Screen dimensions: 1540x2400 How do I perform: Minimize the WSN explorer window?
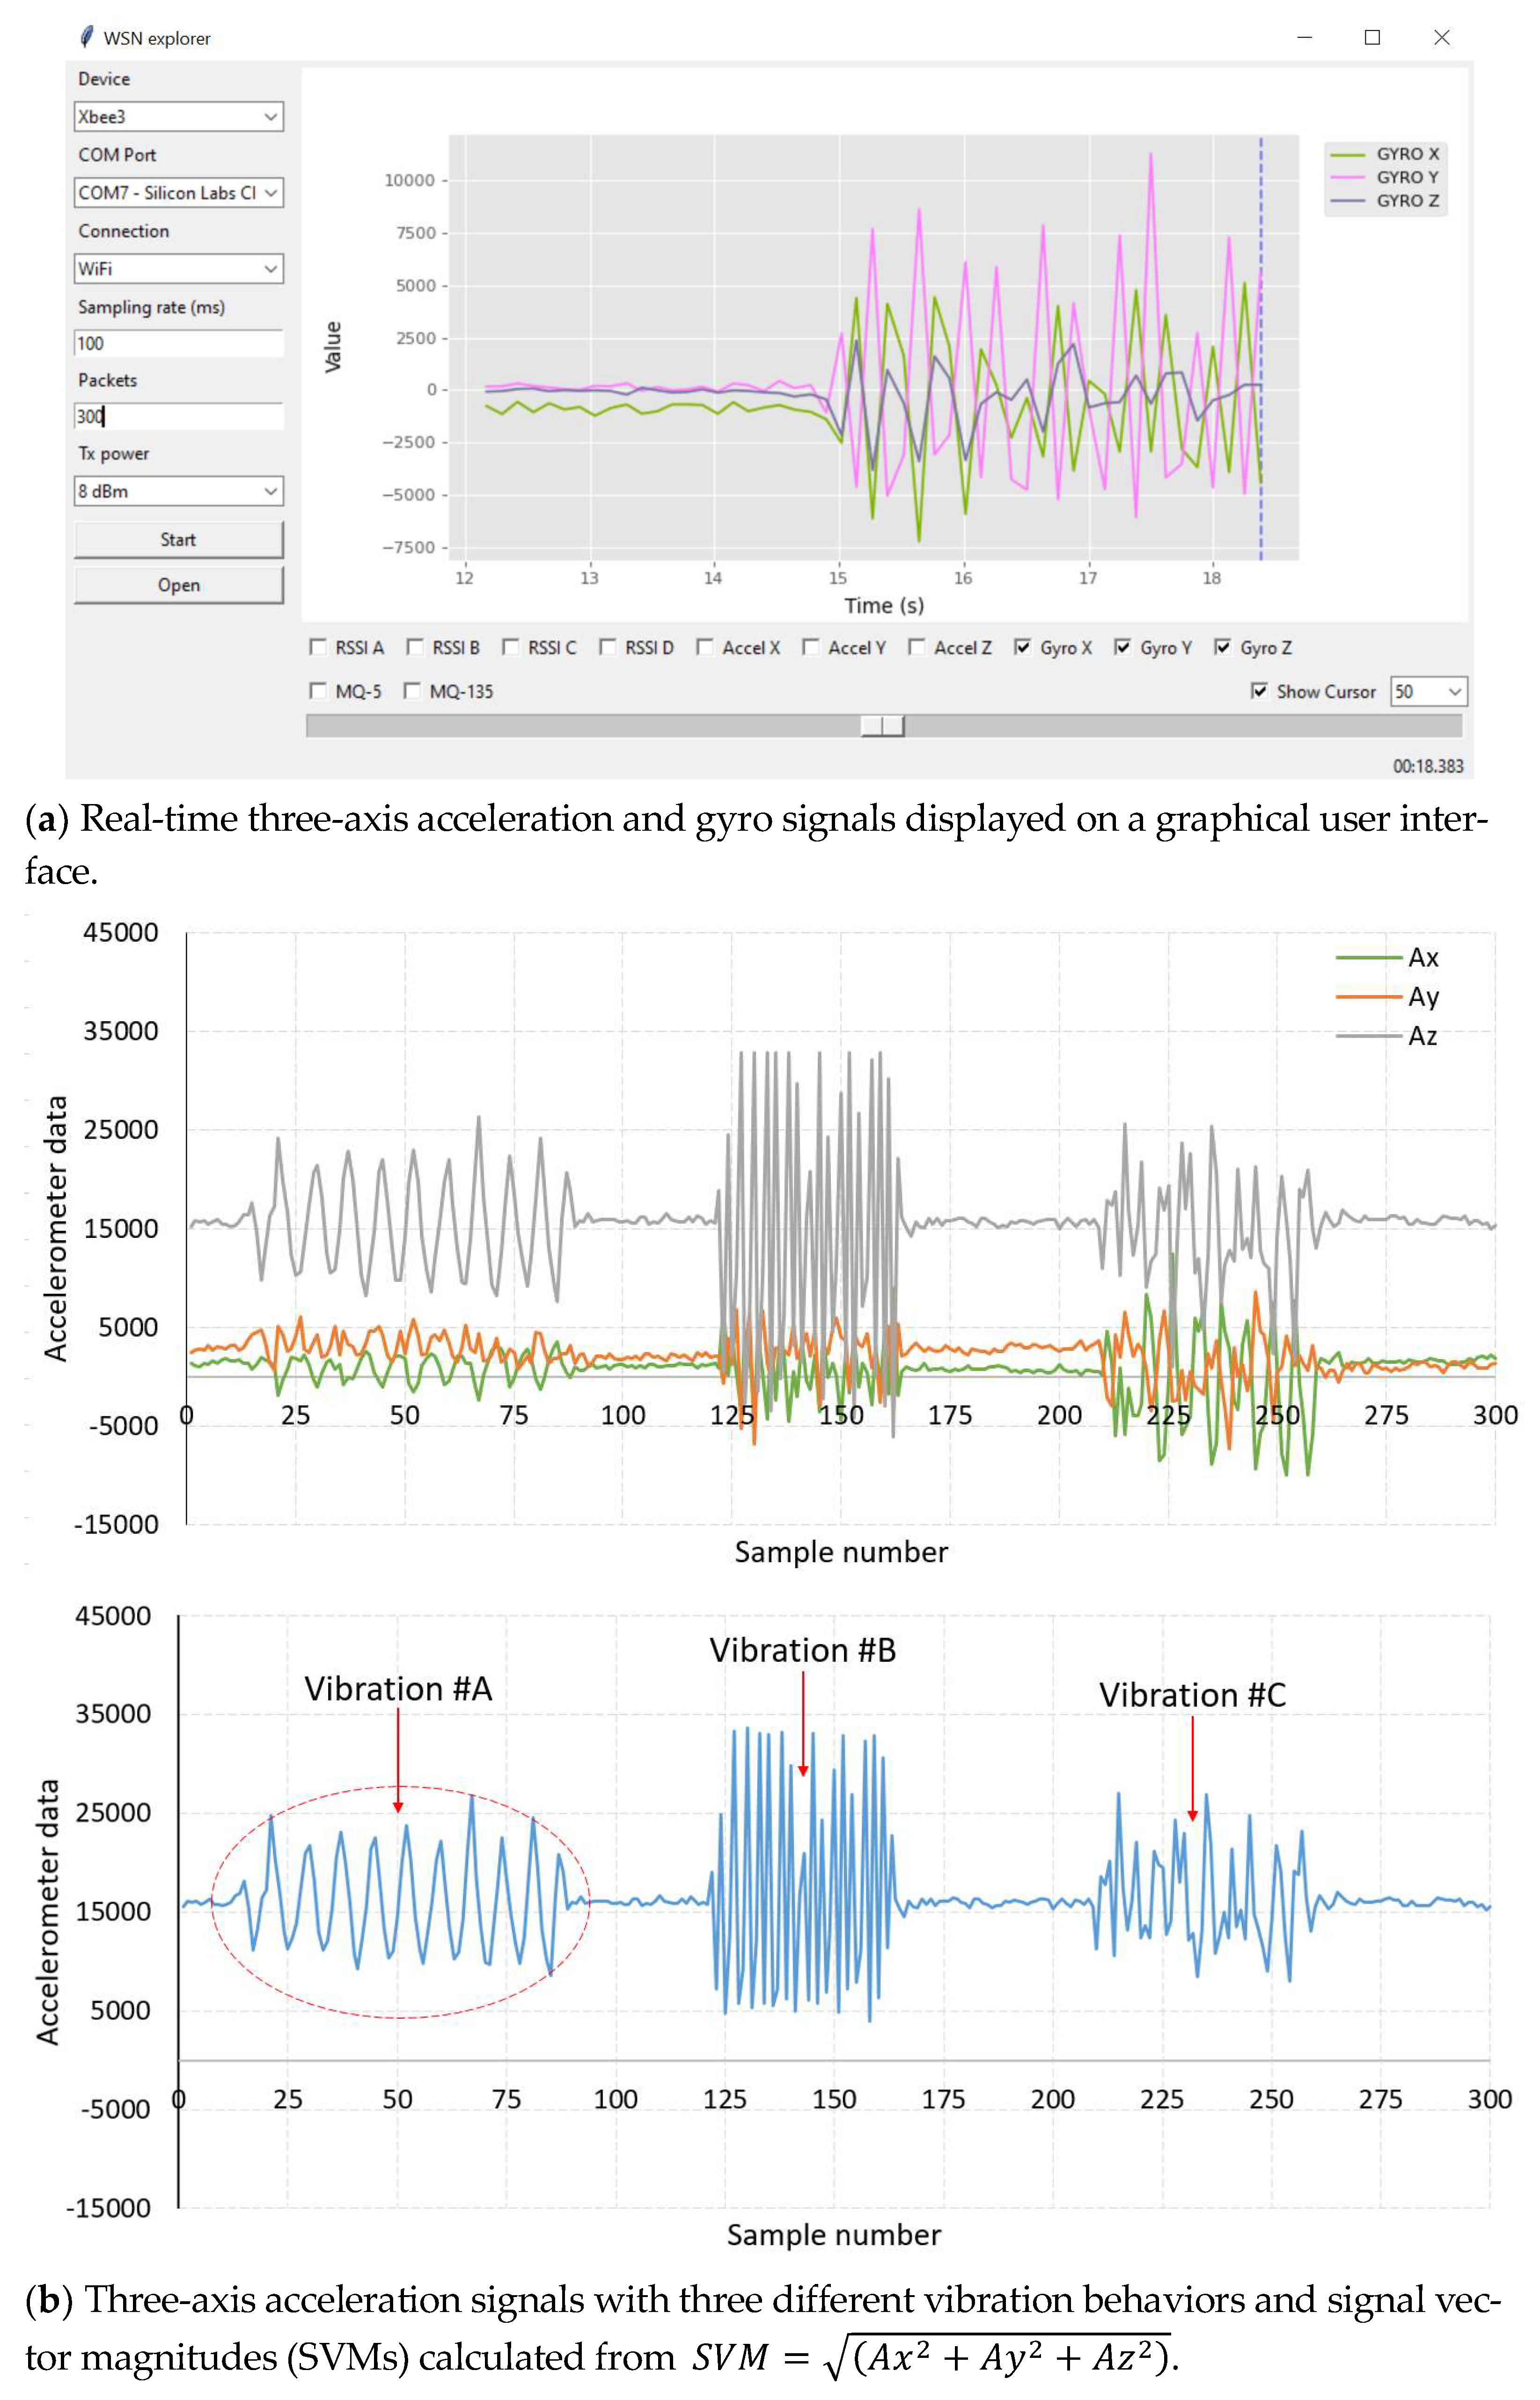(1304, 37)
